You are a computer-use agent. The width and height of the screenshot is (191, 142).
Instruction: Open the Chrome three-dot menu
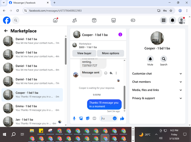click(187, 11)
